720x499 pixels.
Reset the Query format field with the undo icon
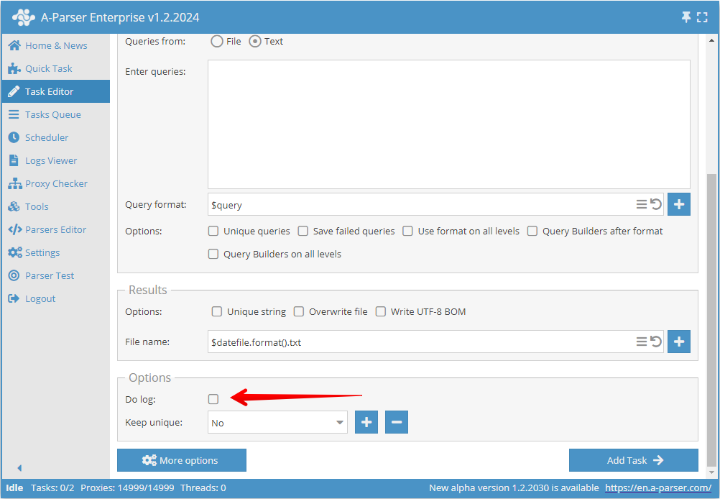(655, 204)
